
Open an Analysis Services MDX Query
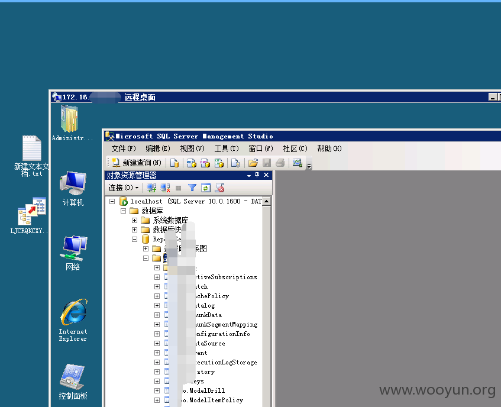(192, 163)
